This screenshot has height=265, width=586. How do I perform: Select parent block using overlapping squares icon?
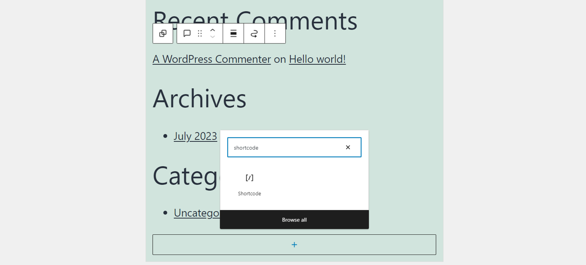(x=163, y=33)
